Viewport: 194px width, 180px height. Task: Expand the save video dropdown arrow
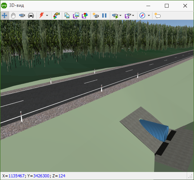pyautogui.click(x=133, y=16)
